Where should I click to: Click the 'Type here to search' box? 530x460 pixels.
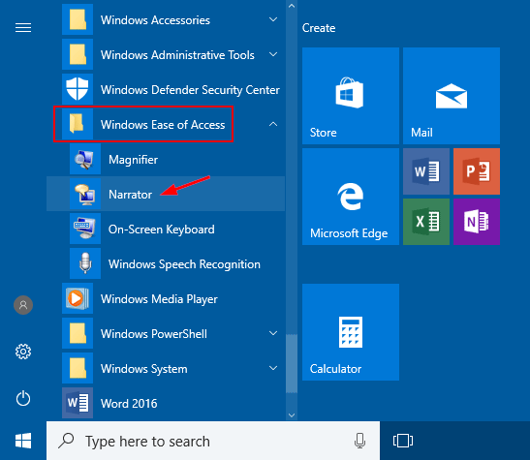point(213,441)
